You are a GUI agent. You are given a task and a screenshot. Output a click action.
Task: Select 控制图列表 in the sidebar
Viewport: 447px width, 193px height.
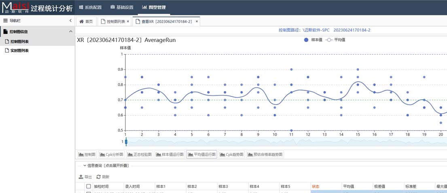tap(19, 41)
